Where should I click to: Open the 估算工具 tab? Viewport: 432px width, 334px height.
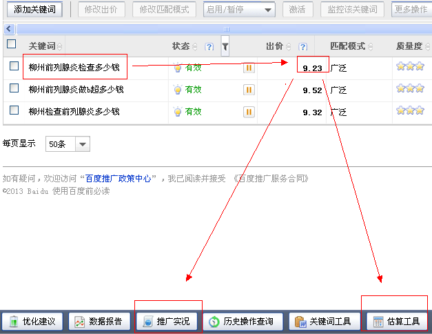(x=397, y=322)
